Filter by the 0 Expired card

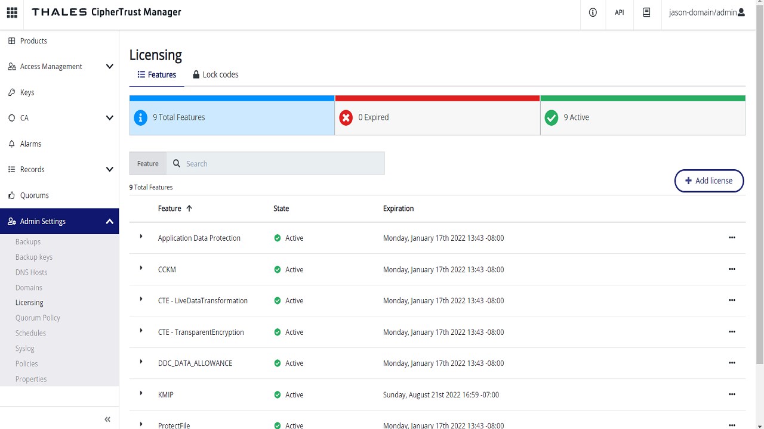tap(438, 116)
